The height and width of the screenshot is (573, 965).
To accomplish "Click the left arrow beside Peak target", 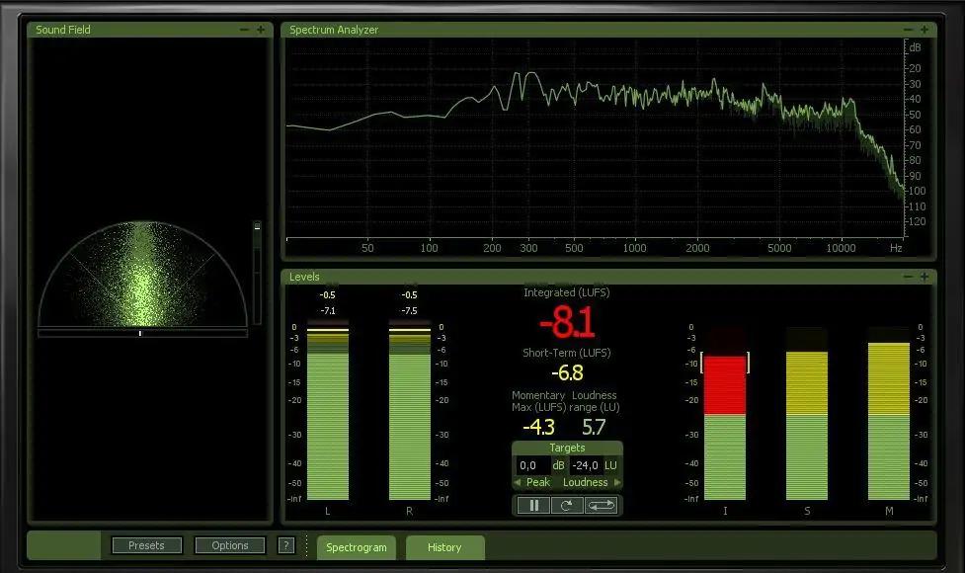I will tap(518, 482).
